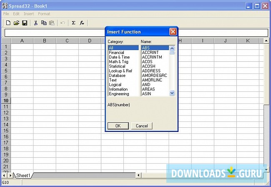The width and height of the screenshot is (271, 187).
Task: Confirm with the OK button
Action: 118,126
